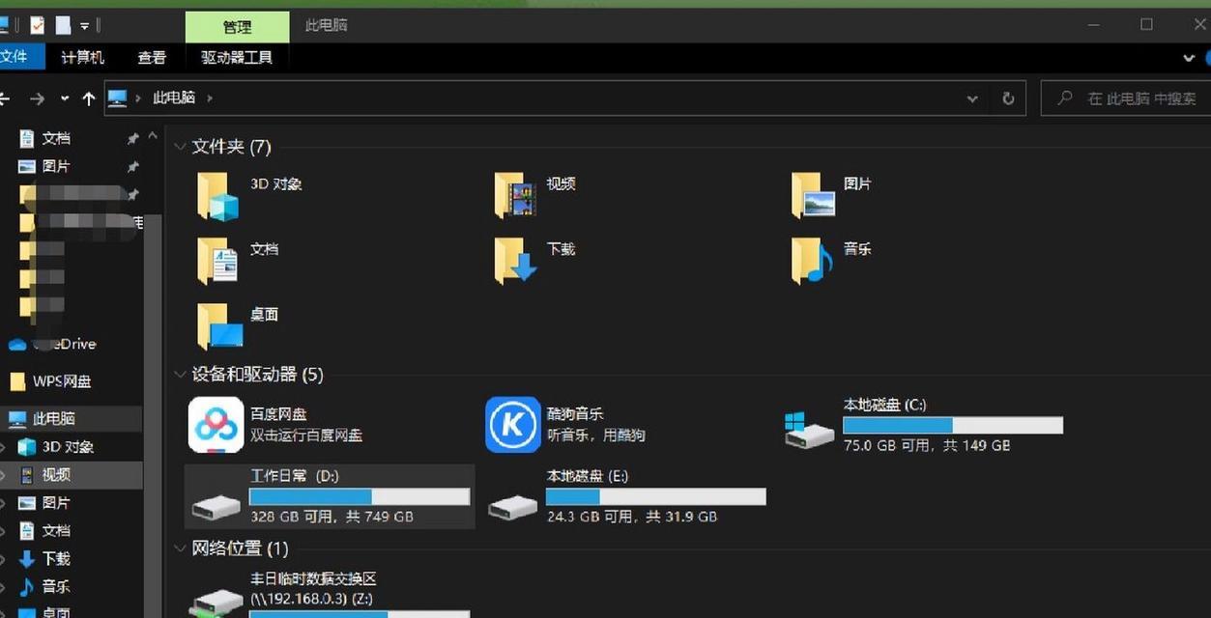
Task: Collapse the 网络位置 (1) group
Action: (180, 548)
